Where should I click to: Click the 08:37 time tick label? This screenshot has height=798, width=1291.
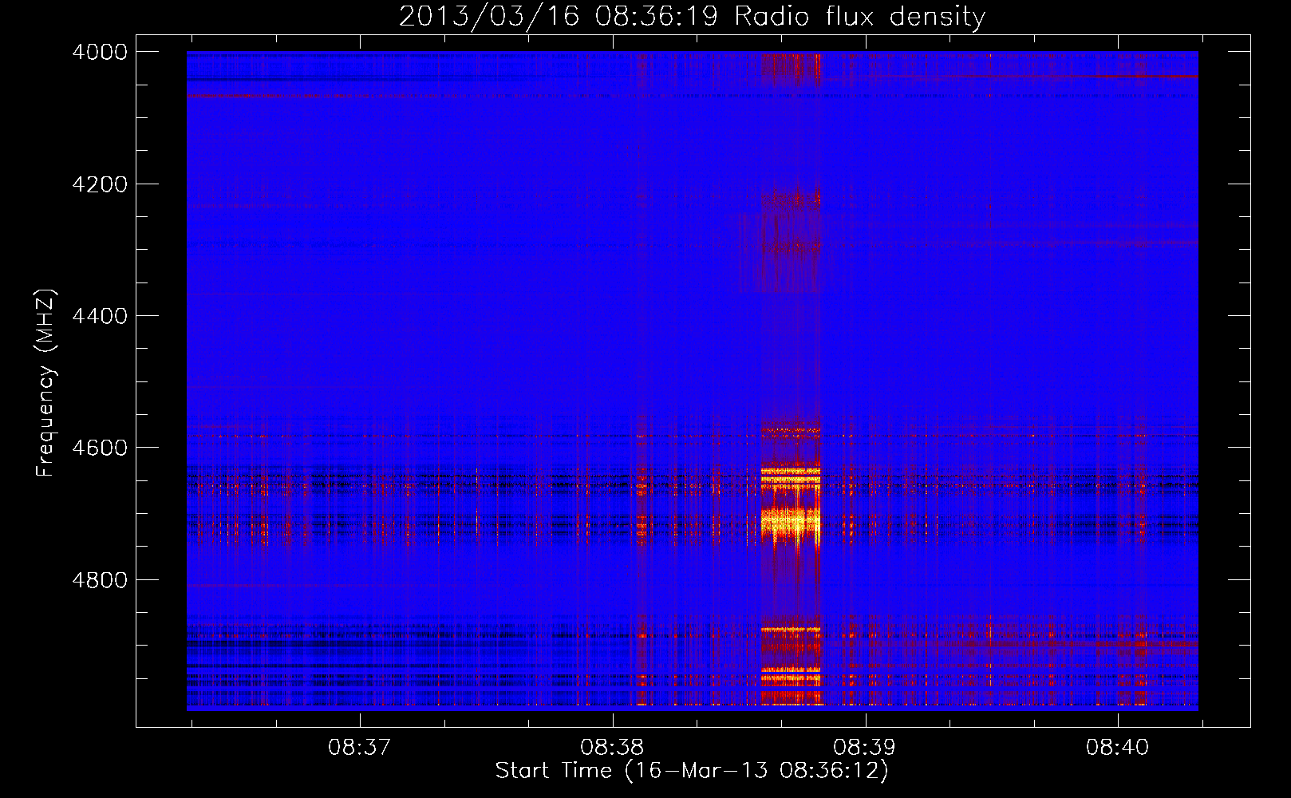pyautogui.click(x=359, y=748)
